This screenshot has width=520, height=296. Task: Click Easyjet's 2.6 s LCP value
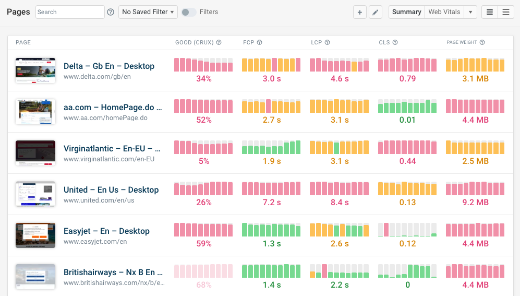[x=340, y=244]
